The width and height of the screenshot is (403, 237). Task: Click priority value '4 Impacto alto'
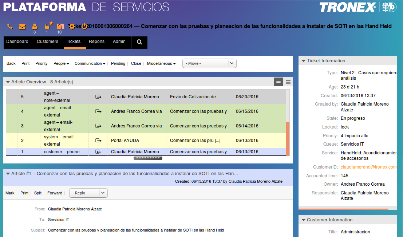(x=355, y=136)
